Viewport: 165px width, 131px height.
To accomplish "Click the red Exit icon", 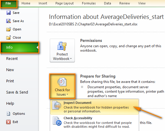I will point(9,122).
